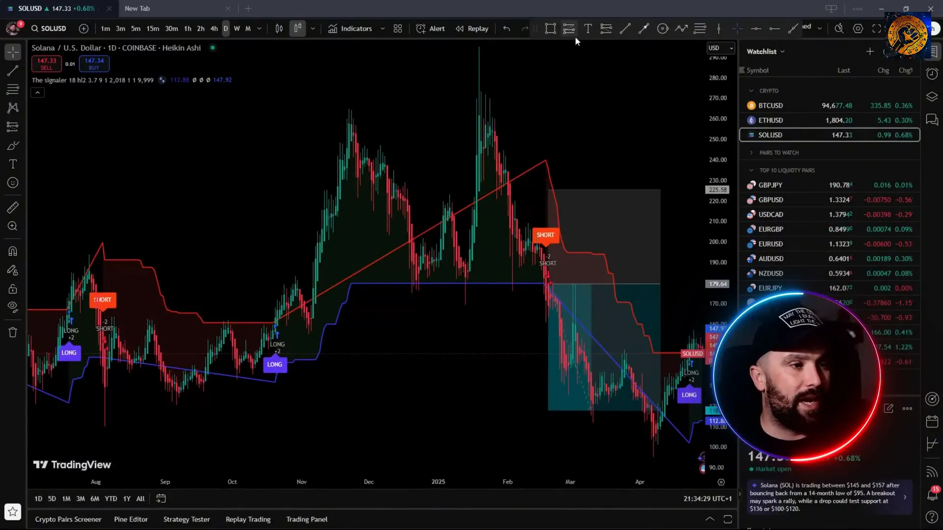Open the layout setup grid icon
The height and width of the screenshot is (530, 943).
(398, 28)
